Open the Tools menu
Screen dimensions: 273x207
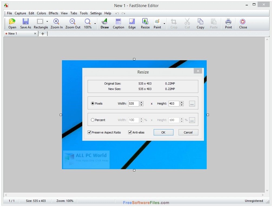point(84,13)
